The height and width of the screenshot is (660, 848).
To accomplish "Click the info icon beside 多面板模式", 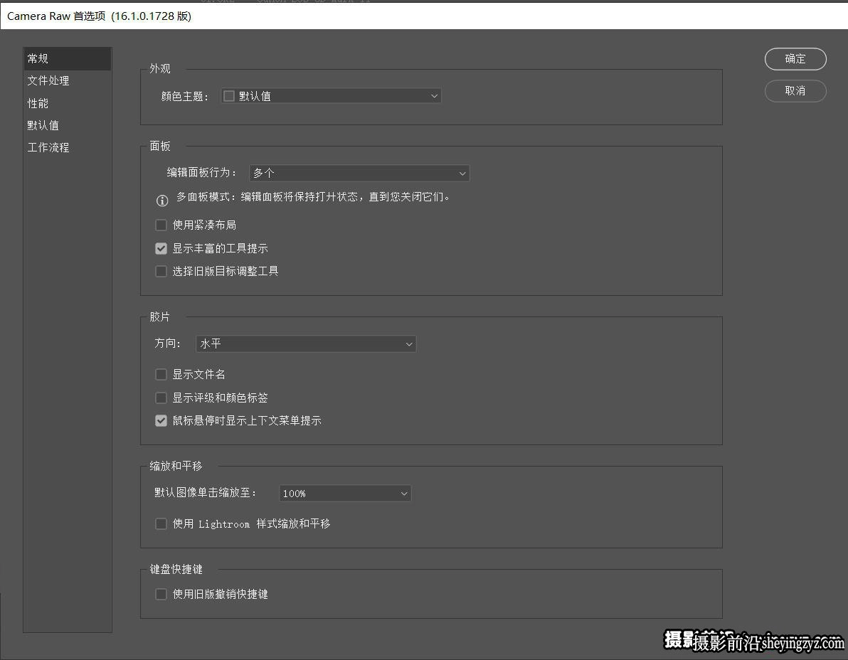I will pos(162,201).
